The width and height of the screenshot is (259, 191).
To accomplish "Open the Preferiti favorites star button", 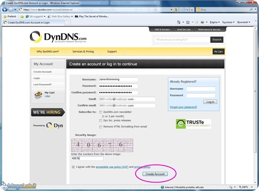I will 10,16.
